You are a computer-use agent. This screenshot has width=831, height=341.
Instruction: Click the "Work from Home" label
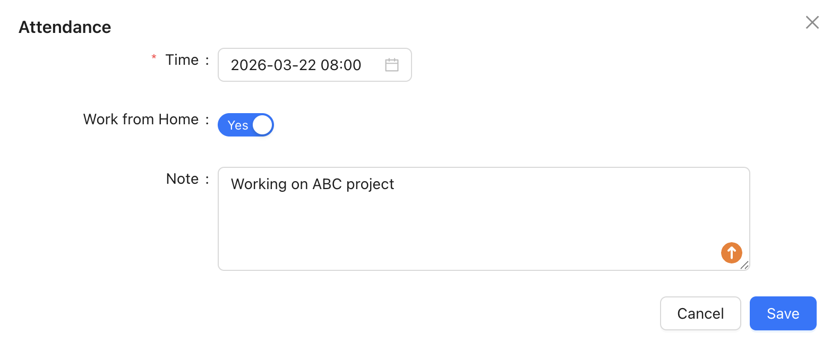[x=141, y=120]
